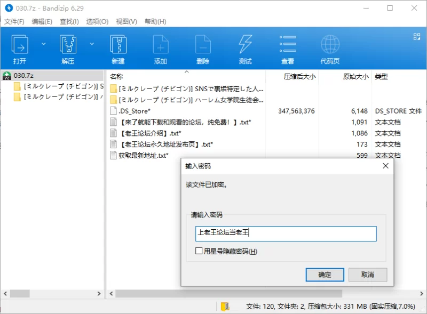
Task: Click the Code page (代码页) globe icon
Action: 330,49
